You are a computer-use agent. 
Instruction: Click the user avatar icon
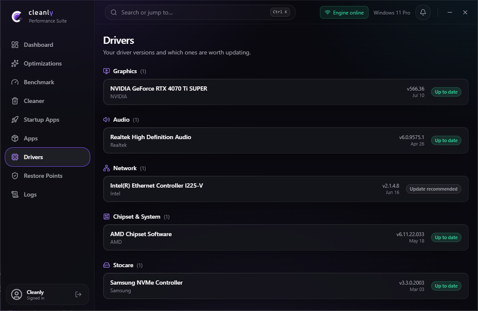(17, 294)
